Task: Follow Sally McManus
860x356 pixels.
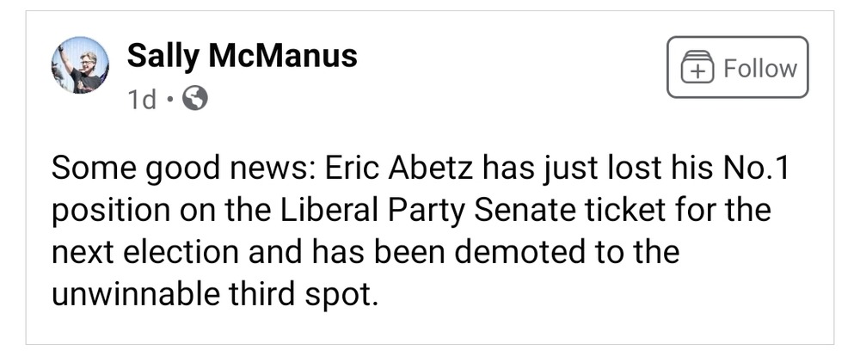Action: [737, 67]
